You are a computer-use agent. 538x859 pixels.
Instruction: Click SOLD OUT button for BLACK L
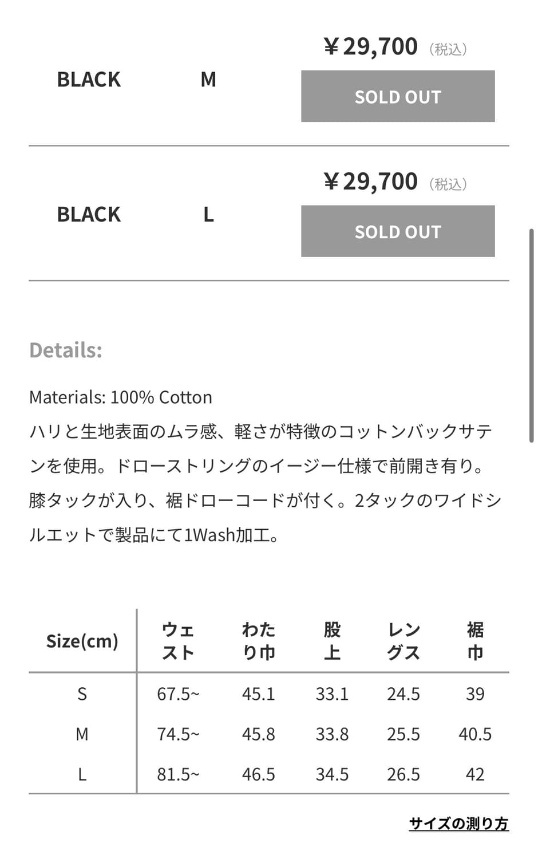pyautogui.click(x=398, y=231)
